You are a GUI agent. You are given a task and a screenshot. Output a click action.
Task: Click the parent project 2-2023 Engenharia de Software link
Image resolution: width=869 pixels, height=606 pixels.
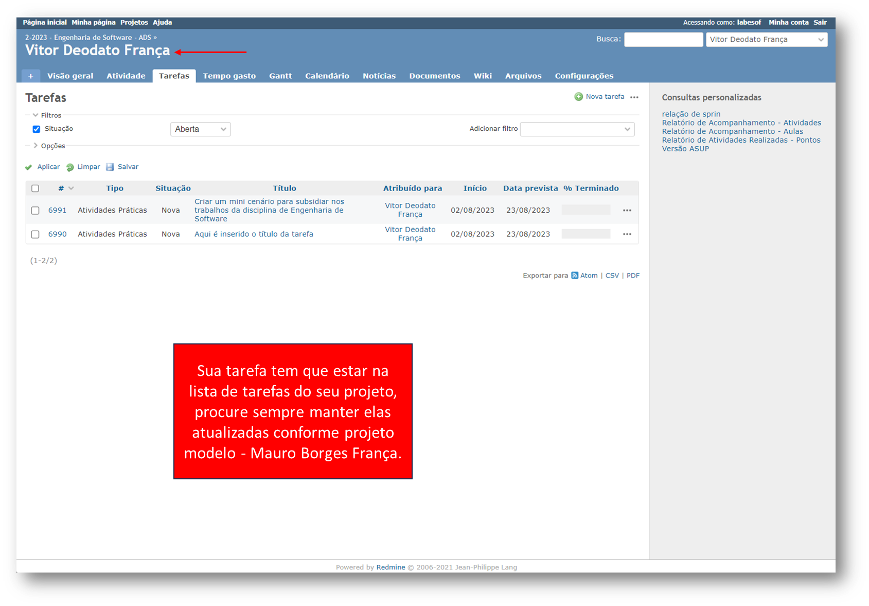(x=88, y=38)
